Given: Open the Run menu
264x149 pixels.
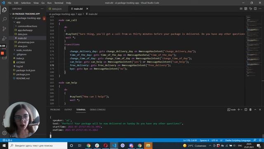Looking at the screenshot, I should click(x=49, y=3).
